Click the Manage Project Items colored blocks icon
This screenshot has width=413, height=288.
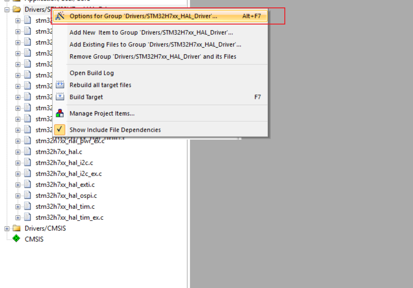click(x=60, y=113)
